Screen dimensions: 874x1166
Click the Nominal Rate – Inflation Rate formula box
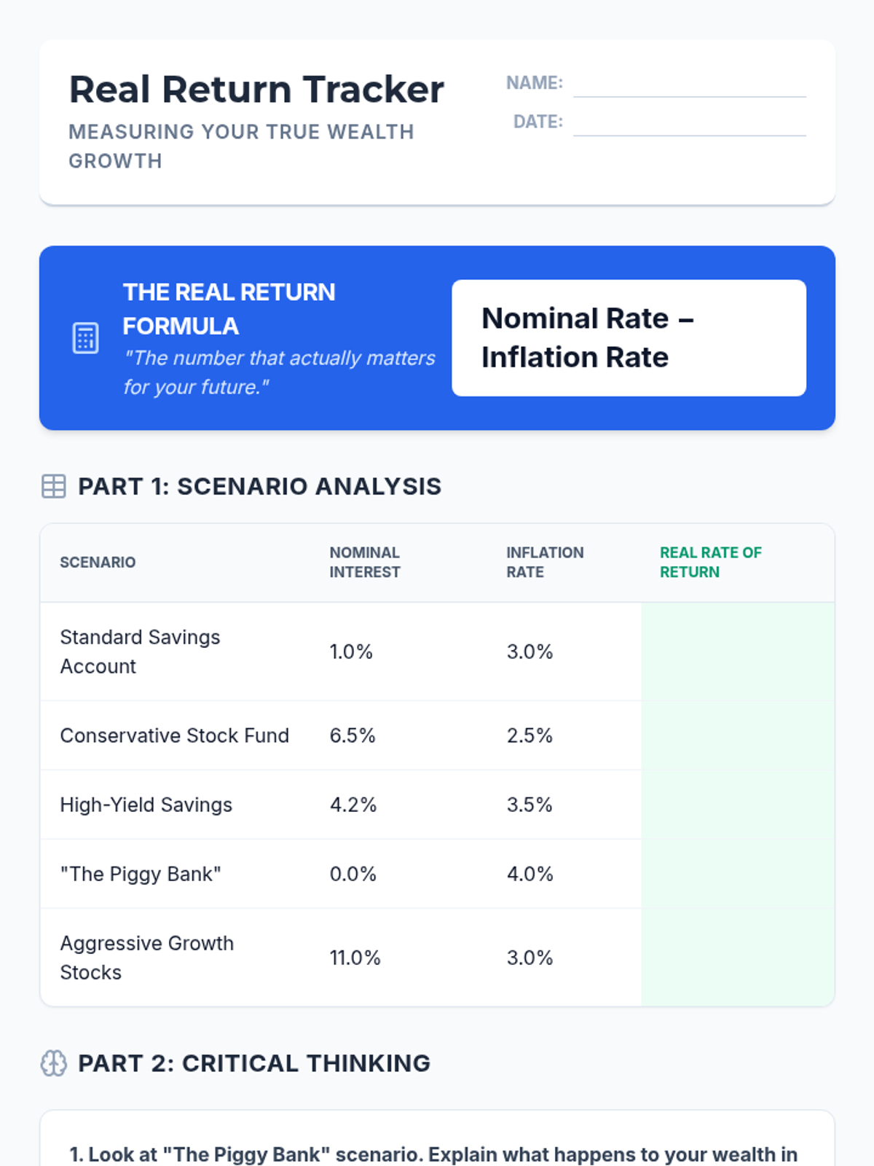coord(629,338)
